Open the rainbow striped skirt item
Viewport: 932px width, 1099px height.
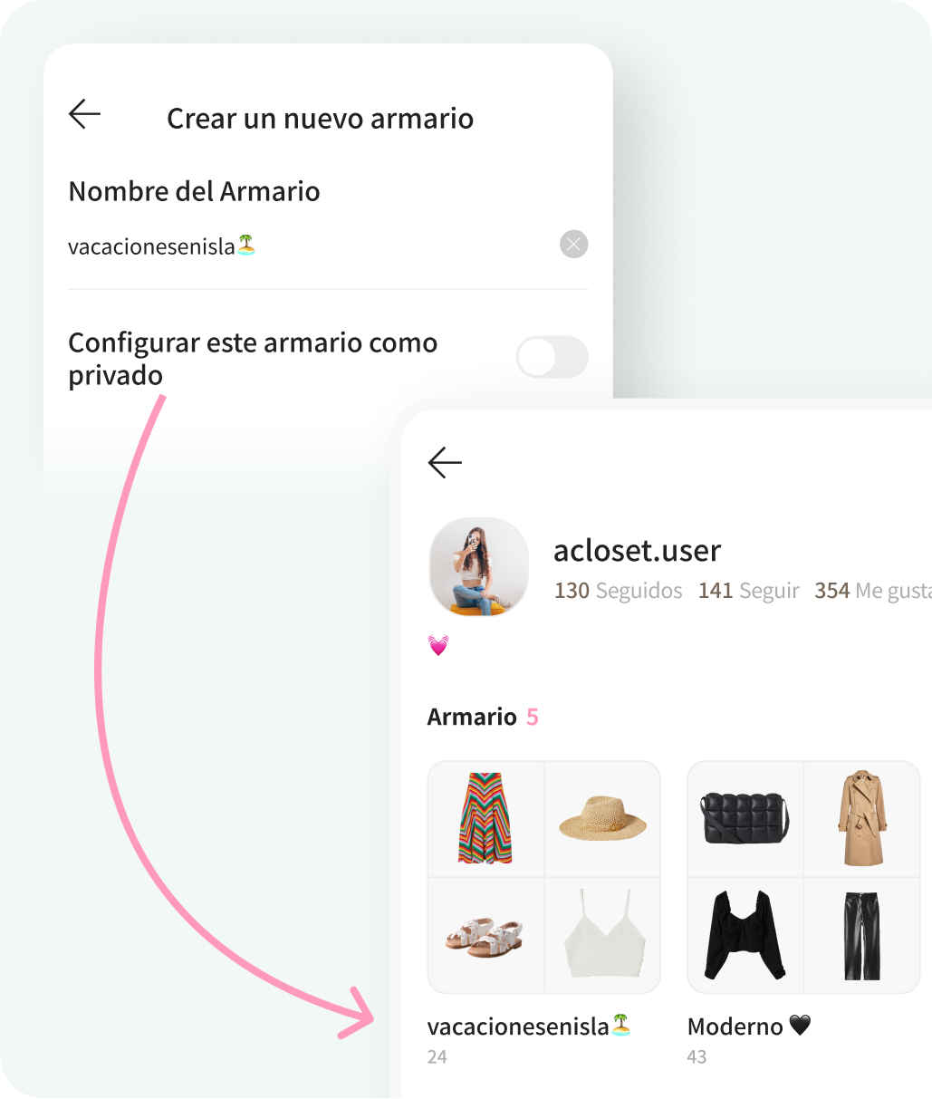pyautogui.click(x=485, y=819)
